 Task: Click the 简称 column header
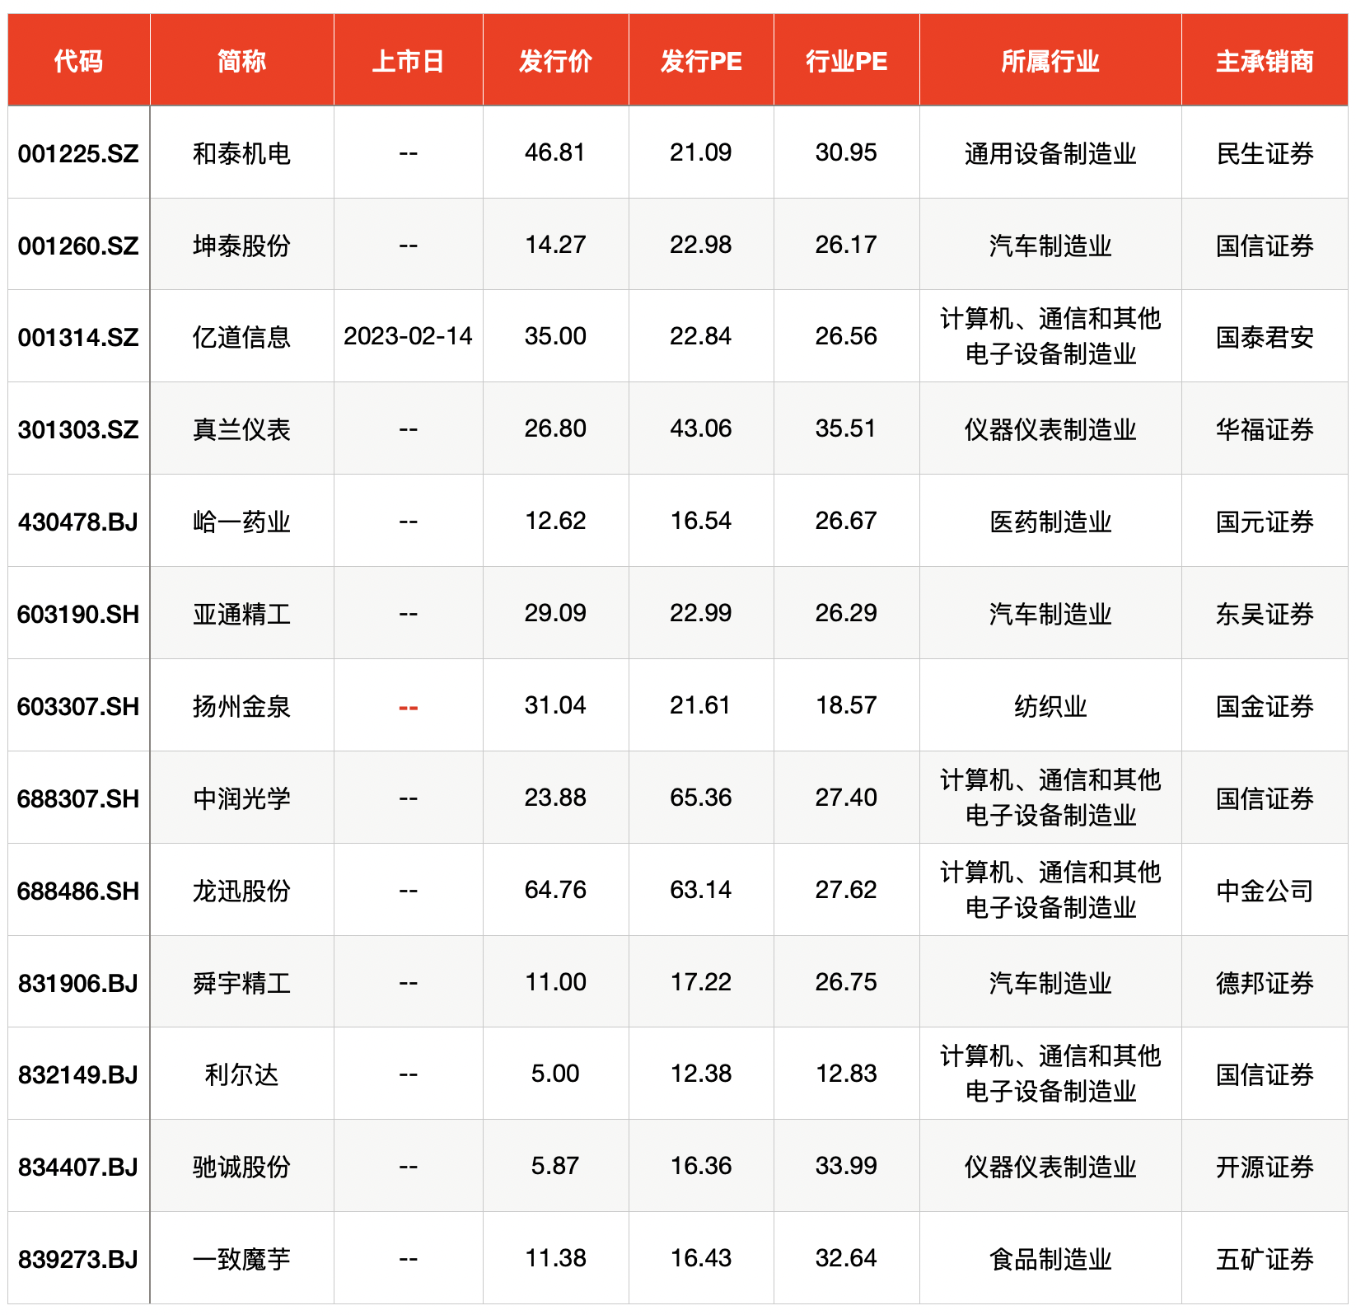click(x=241, y=61)
